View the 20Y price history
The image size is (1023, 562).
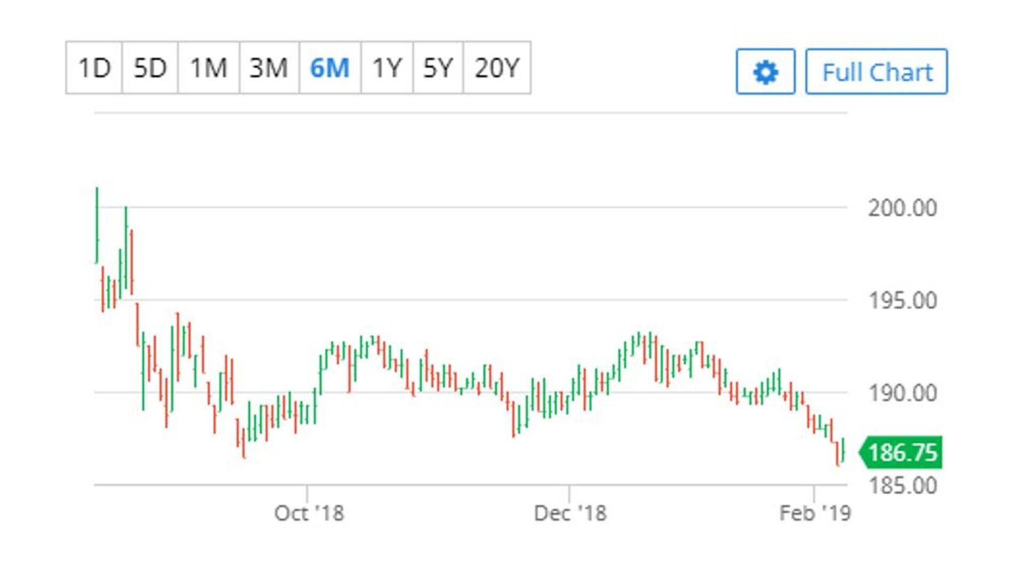tap(497, 68)
